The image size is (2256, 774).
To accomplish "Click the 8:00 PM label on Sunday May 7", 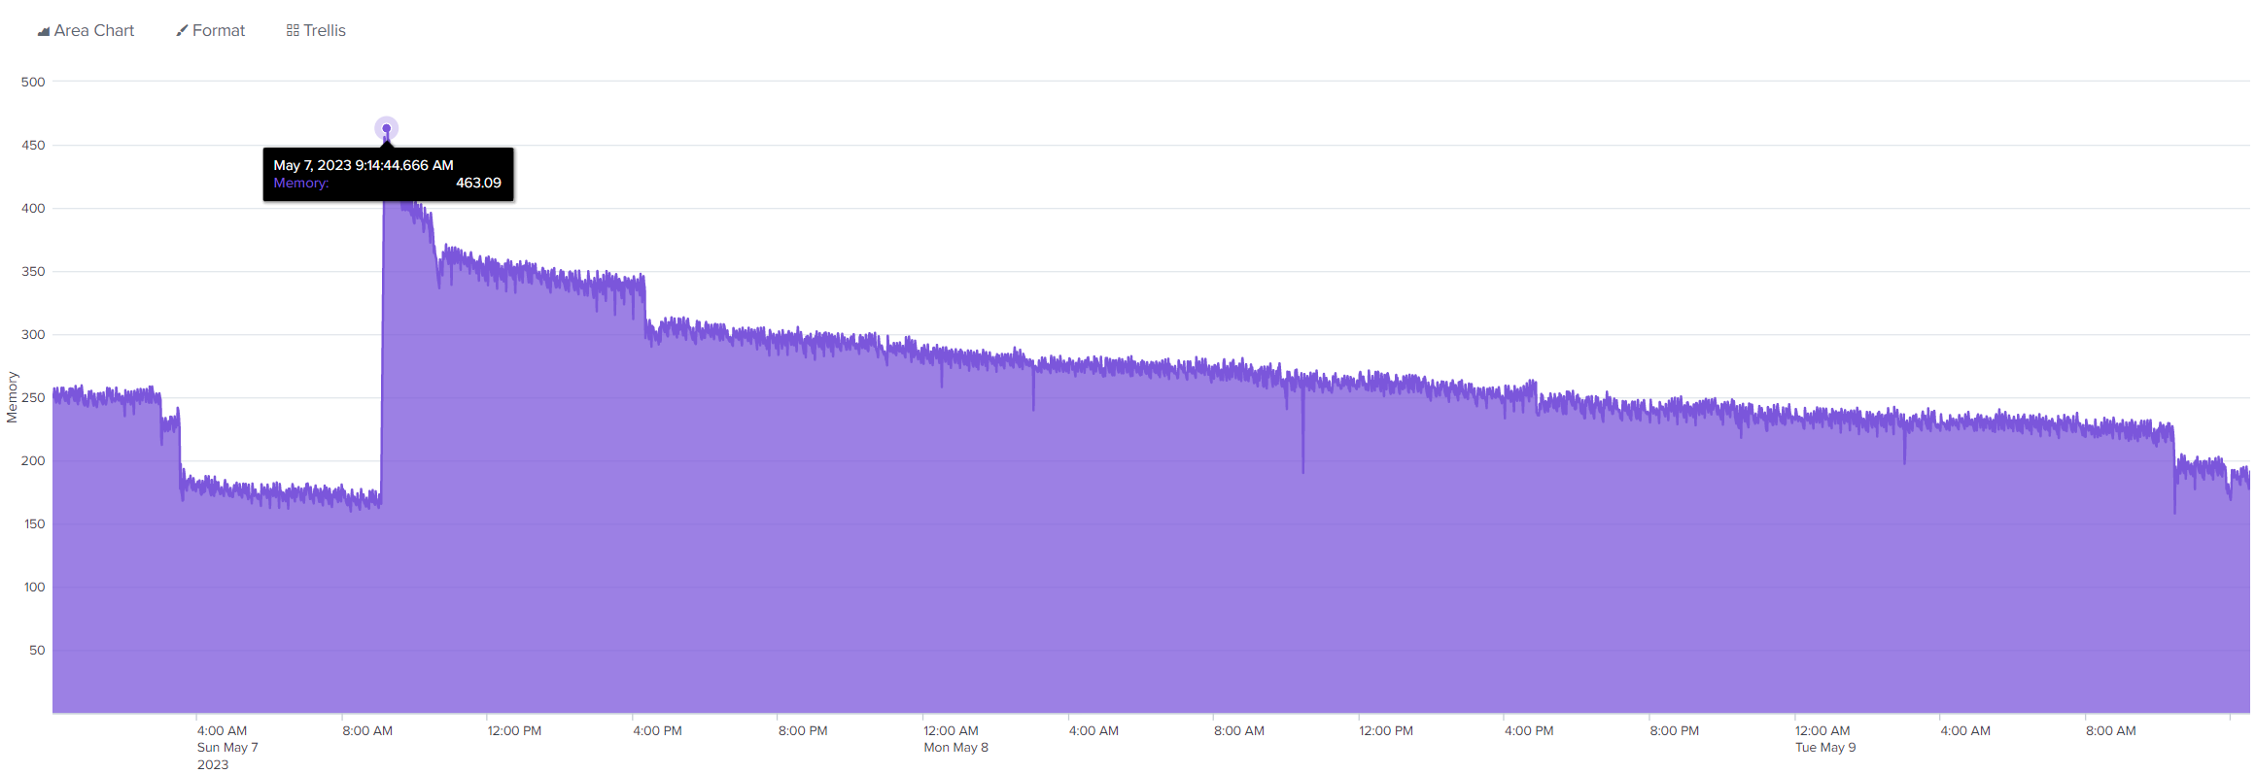I will click(803, 731).
